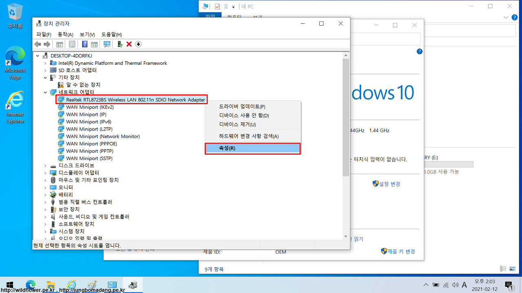Click the Control Panel system icon on taskbar
Image resolution: width=522 pixels, height=293 pixels.
click(113, 284)
